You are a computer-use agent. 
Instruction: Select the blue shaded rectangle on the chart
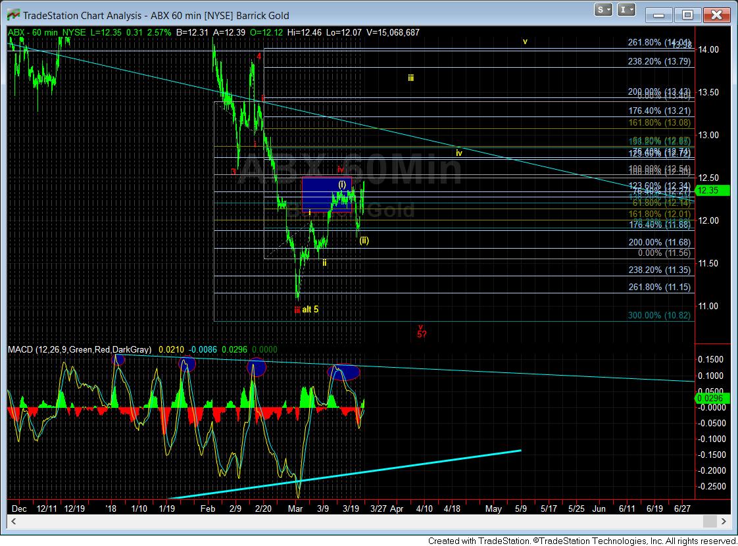tap(326, 194)
